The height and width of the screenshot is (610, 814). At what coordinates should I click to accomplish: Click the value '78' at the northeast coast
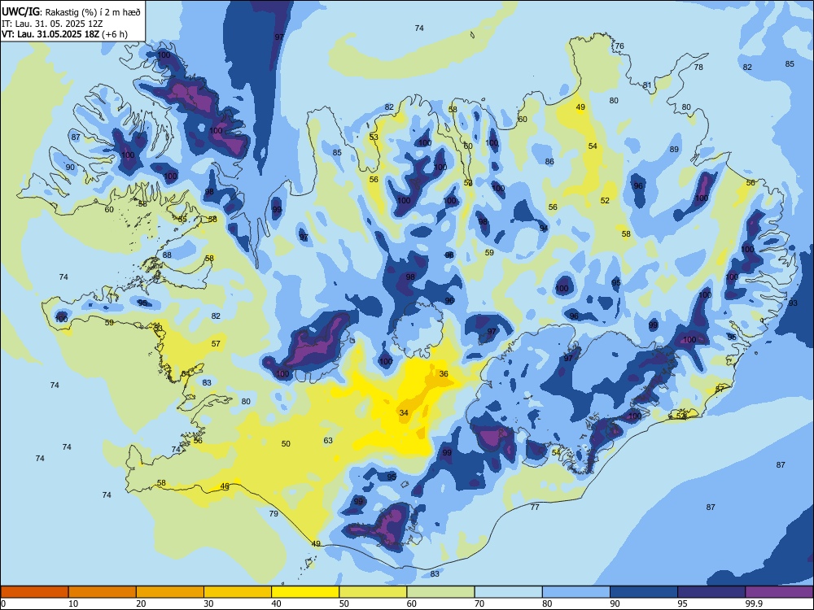(x=698, y=67)
